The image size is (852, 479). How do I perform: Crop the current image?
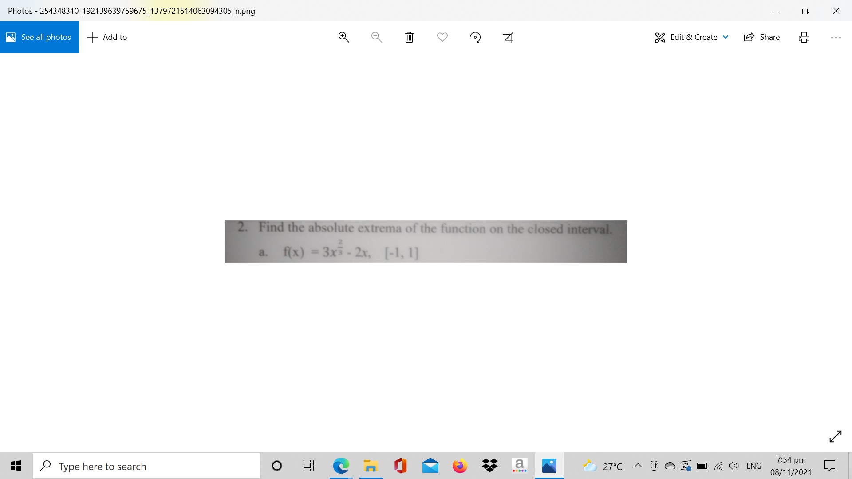508,37
